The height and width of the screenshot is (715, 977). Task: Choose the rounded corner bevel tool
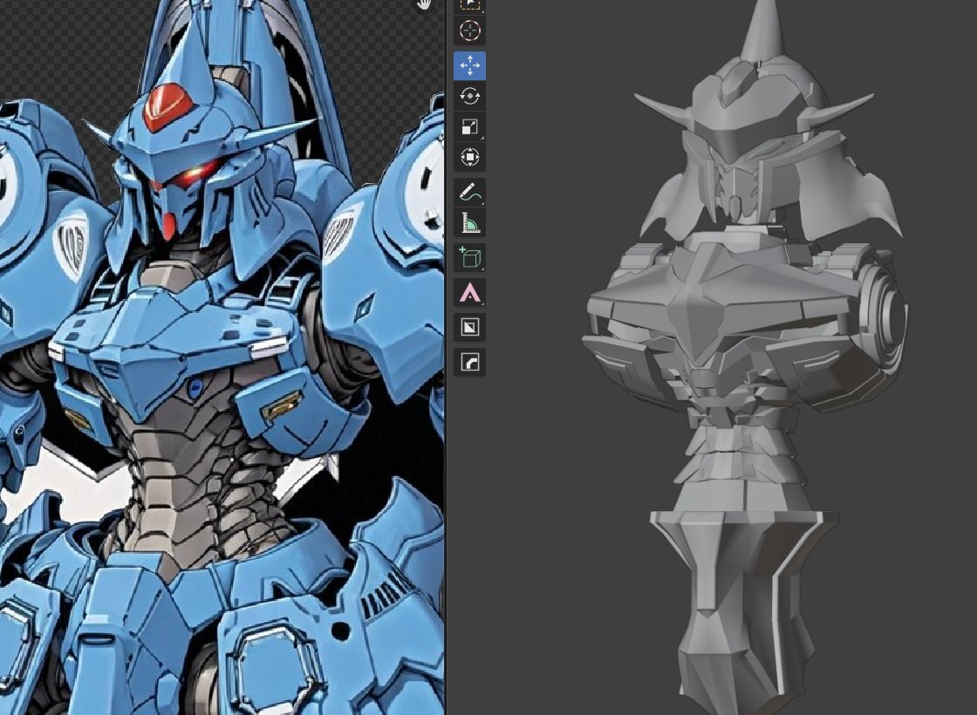470,362
